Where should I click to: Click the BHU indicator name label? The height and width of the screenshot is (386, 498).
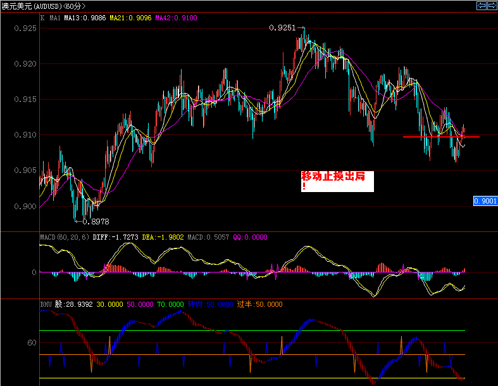coord(46,304)
